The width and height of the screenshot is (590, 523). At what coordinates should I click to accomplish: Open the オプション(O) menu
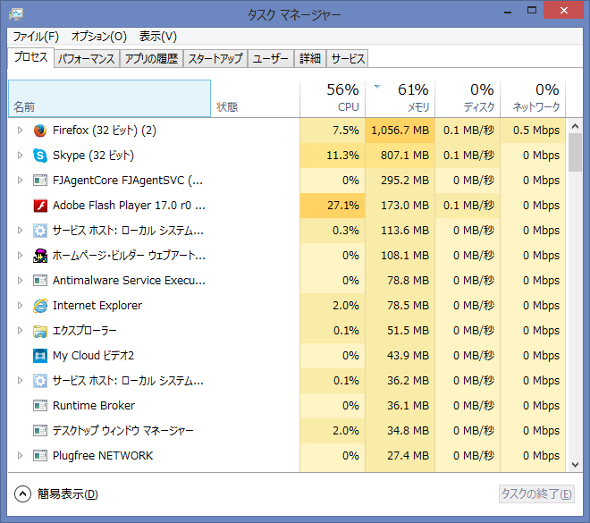point(99,37)
